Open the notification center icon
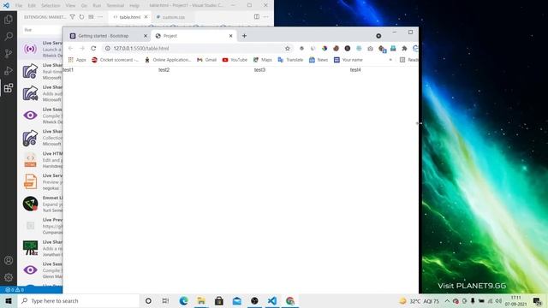The width and height of the screenshot is (548, 308). click(537, 301)
